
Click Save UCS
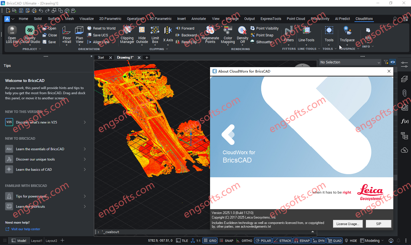point(98,35)
